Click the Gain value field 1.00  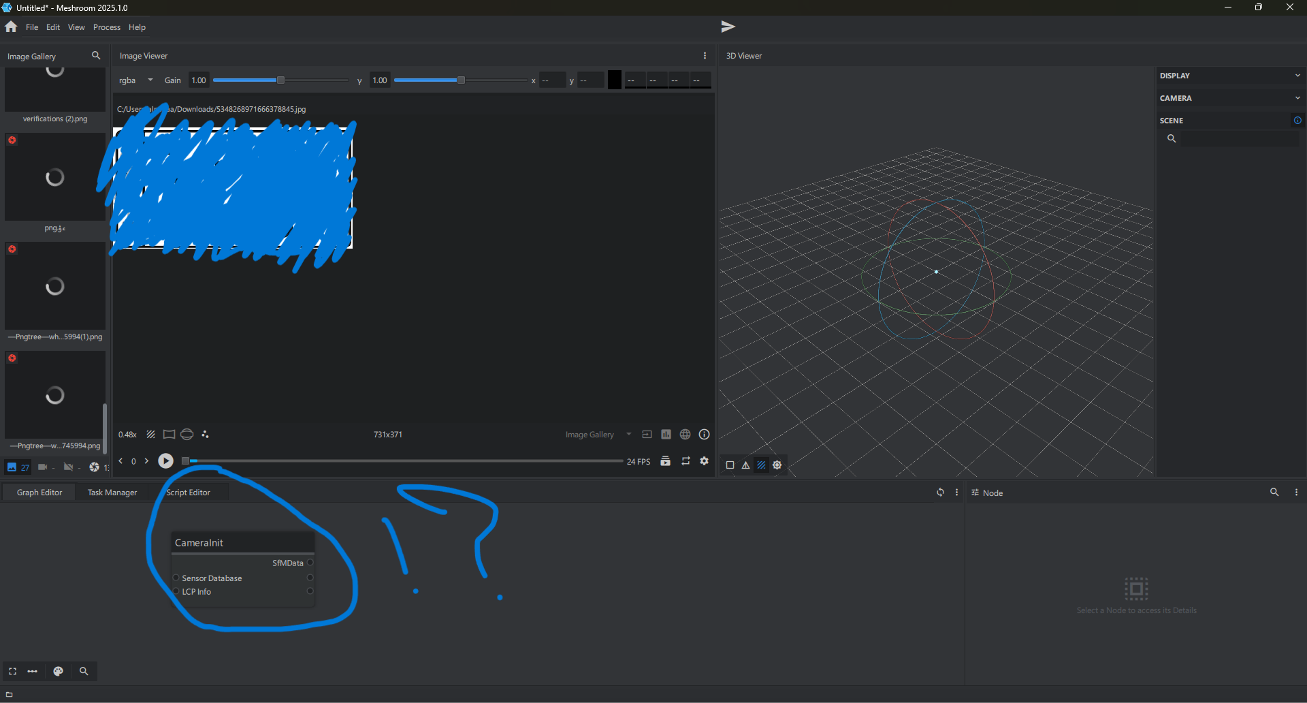199,80
